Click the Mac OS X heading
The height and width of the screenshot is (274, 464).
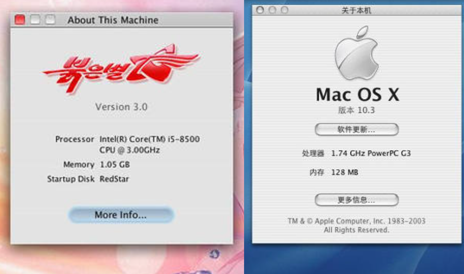[x=358, y=95]
